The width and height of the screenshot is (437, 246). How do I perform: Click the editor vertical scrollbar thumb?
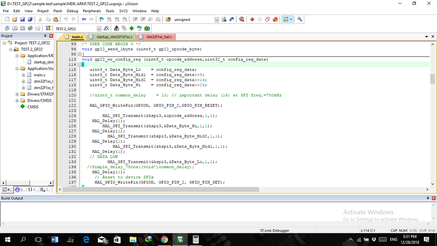pos(433,79)
